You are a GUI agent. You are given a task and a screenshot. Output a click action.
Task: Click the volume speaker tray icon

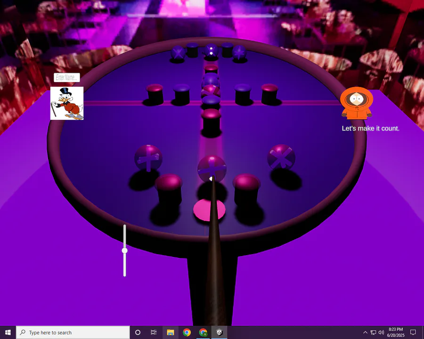click(x=381, y=332)
